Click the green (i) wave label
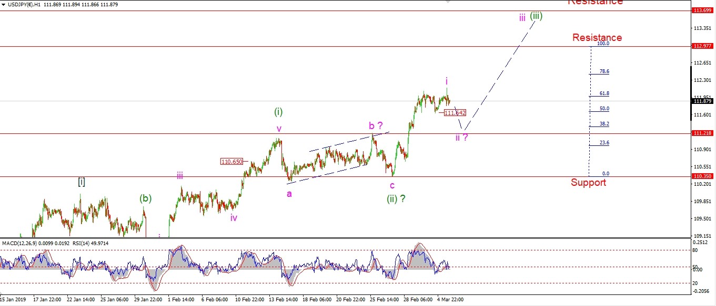The image size is (716, 306). click(278, 112)
